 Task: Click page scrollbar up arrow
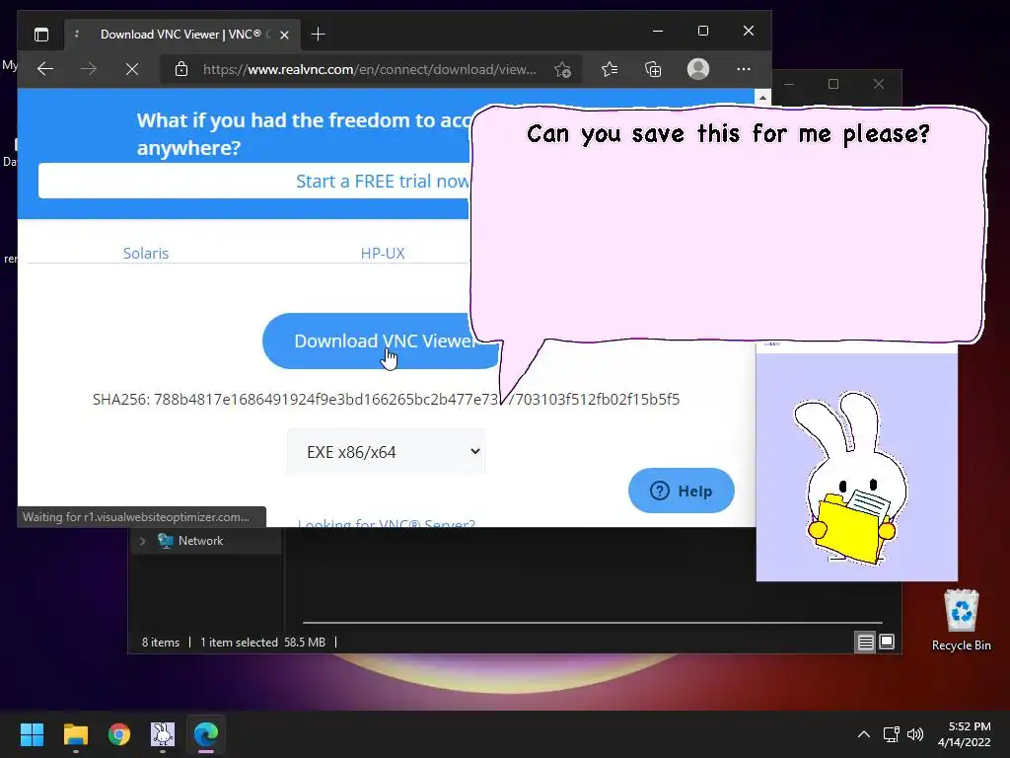[x=762, y=98]
